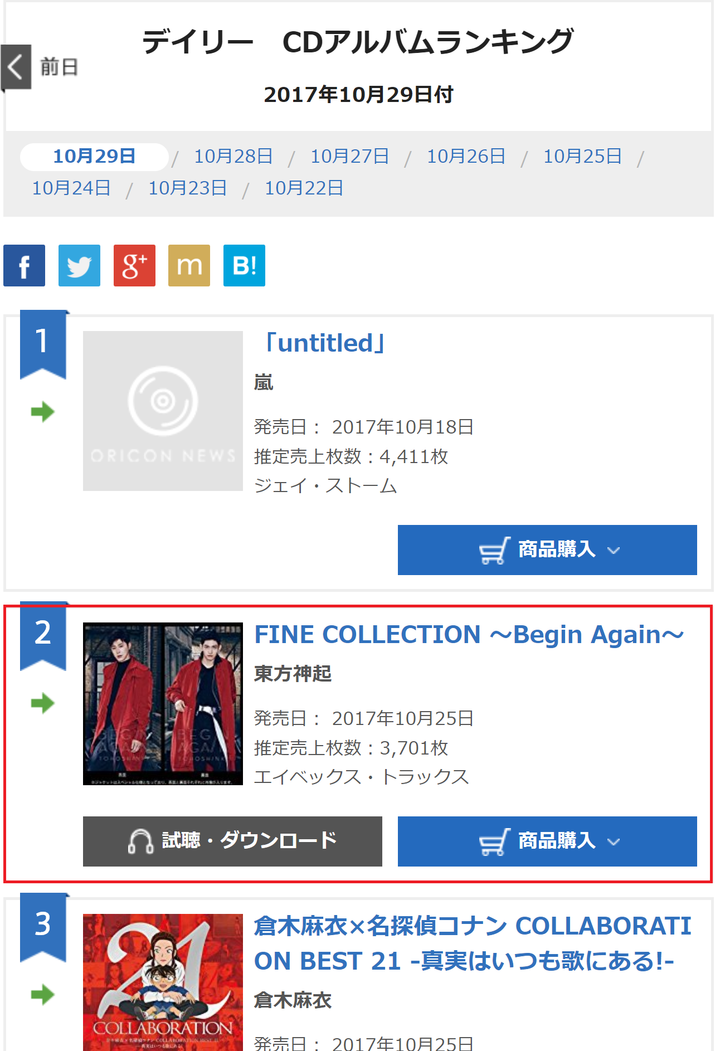Click the placeholder cover for 「untitled」
The height and width of the screenshot is (1051, 725).
point(163,411)
